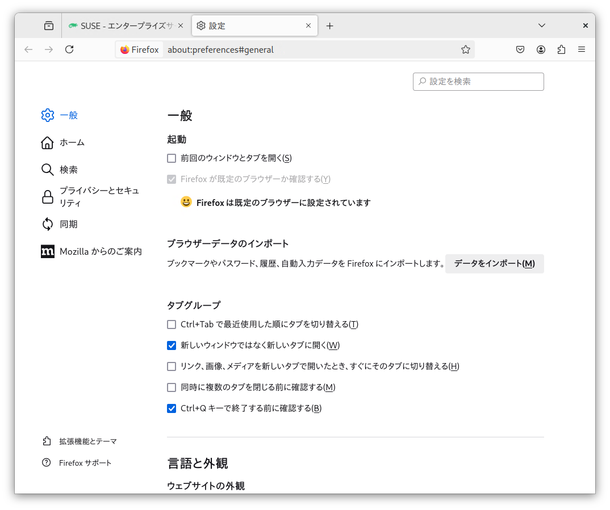Click the Firefox View icon in tab bar
The image size is (610, 510).
49,26
